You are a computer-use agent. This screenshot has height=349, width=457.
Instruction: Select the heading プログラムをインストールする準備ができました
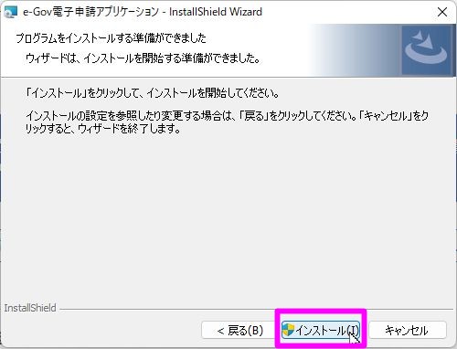click(x=111, y=38)
